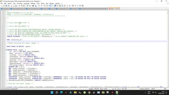The height and width of the screenshot is (95, 169).
Task: Click the 'Ln : 19' status entry
Action: tap(114, 89)
